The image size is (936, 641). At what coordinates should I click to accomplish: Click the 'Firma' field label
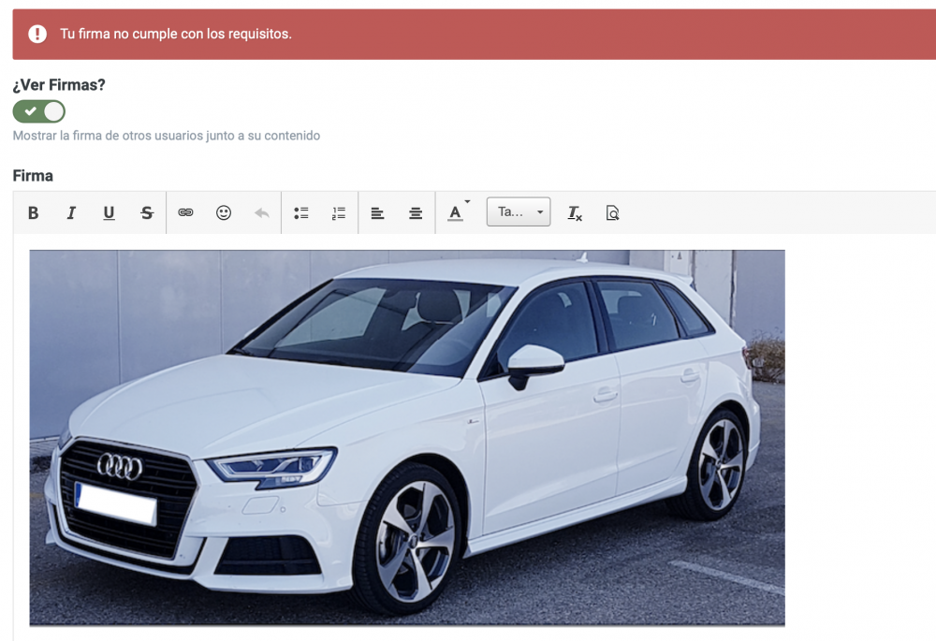tap(33, 176)
